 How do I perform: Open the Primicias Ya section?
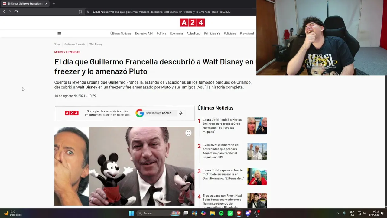212,33
